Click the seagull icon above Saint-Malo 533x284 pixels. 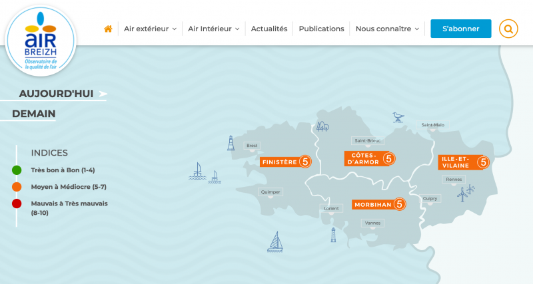(398, 118)
